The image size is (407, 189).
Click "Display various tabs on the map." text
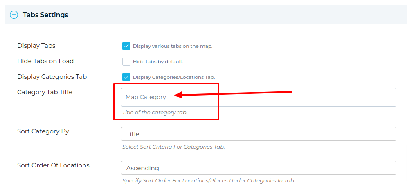[173, 46]
